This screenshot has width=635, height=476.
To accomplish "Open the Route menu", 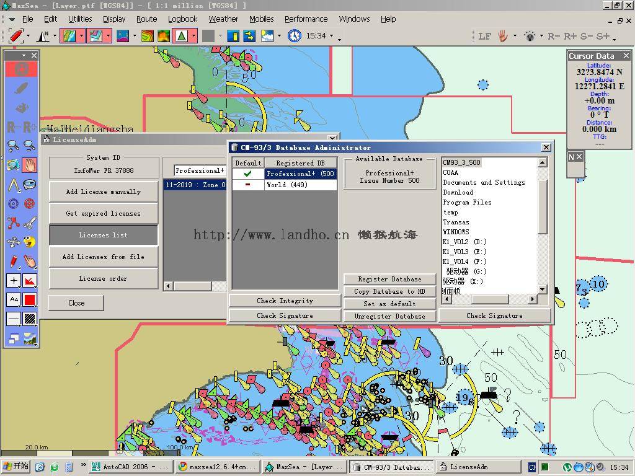I will coord(146,19).
